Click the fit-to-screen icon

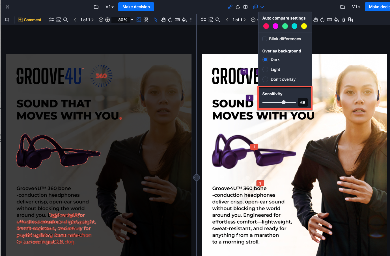coord(139,20)
